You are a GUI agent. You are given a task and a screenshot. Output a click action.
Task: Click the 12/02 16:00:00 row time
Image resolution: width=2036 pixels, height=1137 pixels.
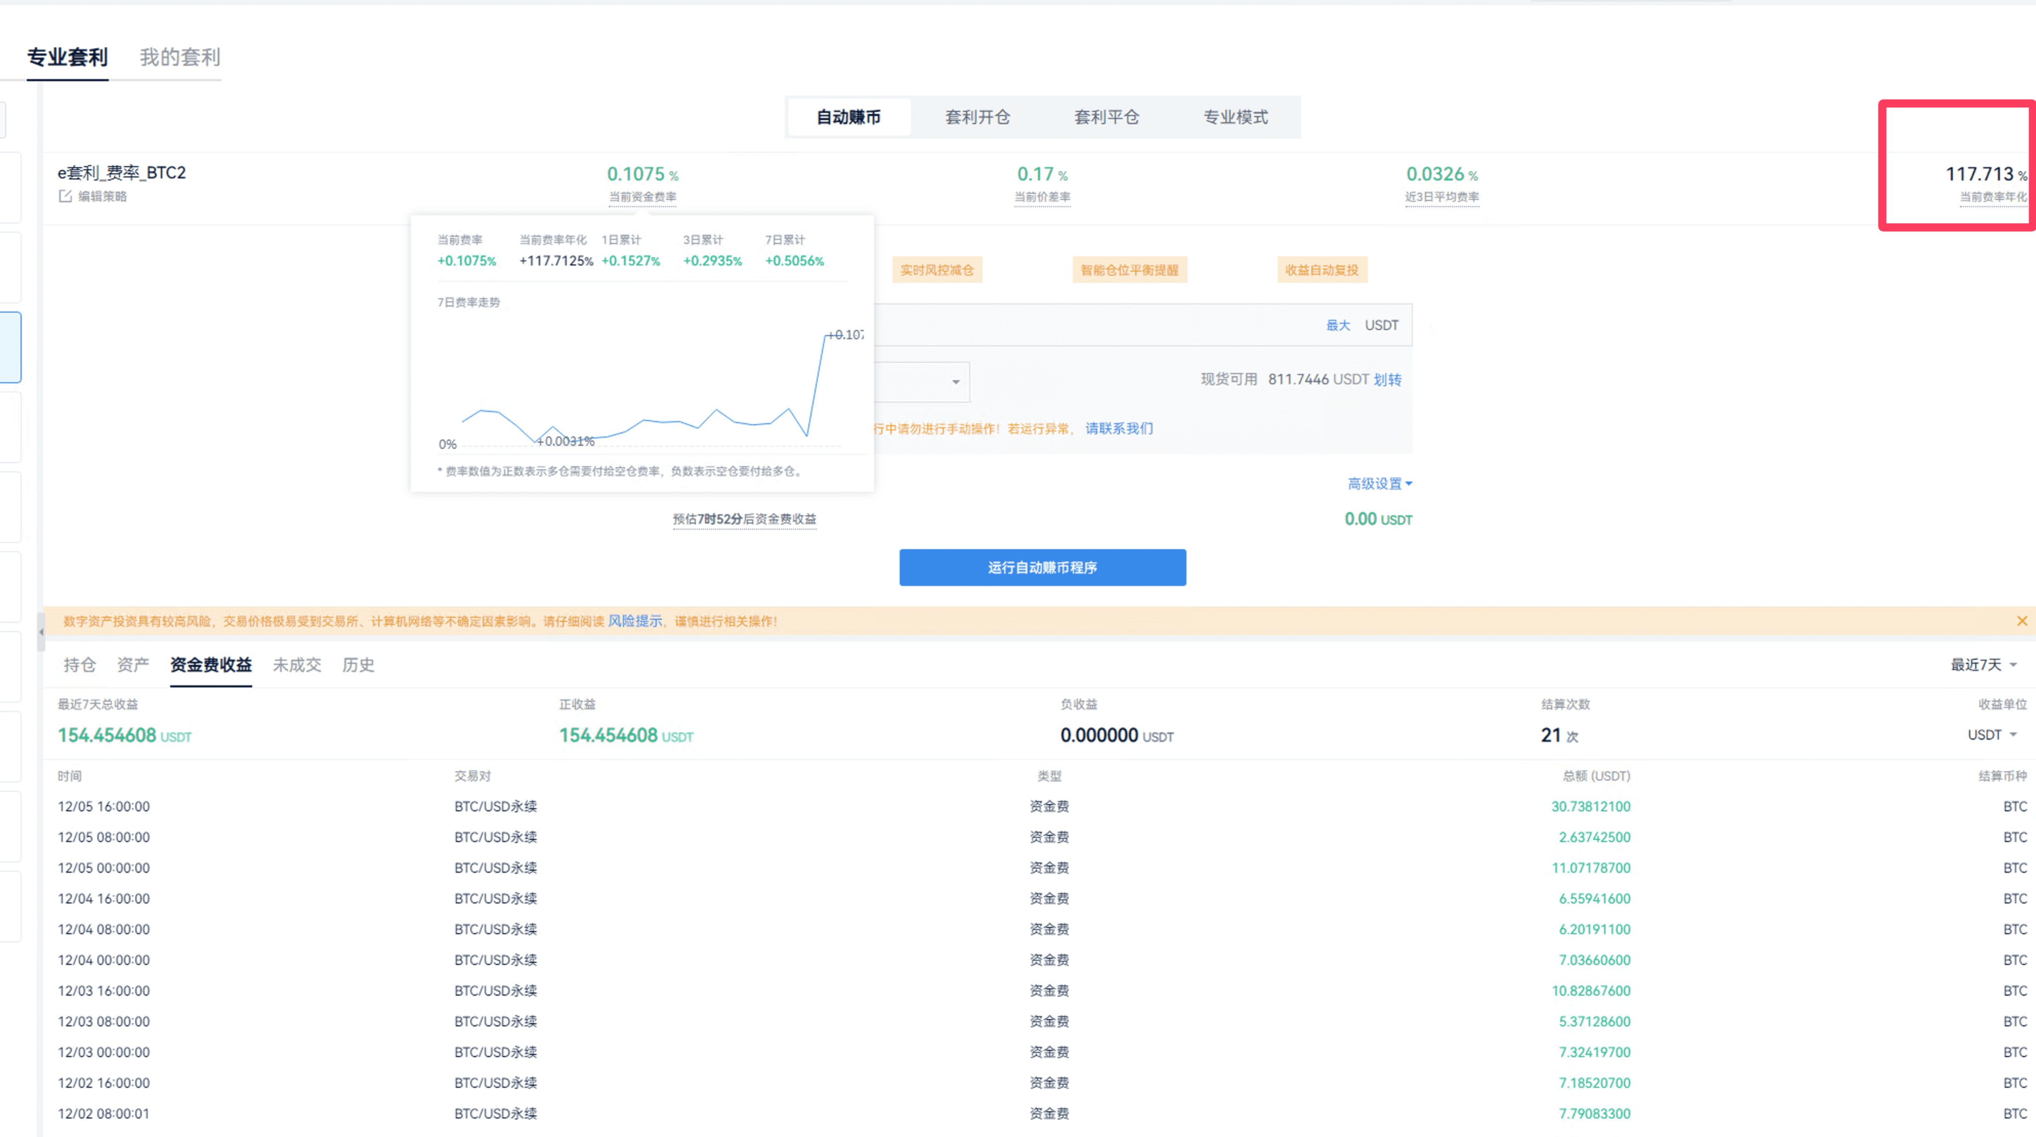click(103, 1083)
